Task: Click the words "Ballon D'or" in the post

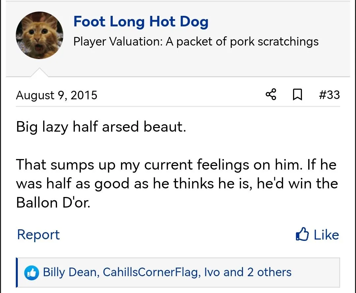Action: point(53,202)
